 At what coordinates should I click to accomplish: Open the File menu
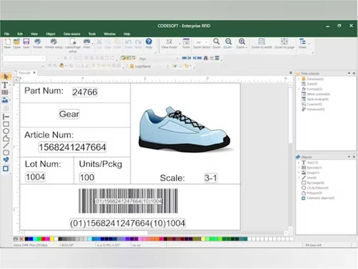click(6, 34)
